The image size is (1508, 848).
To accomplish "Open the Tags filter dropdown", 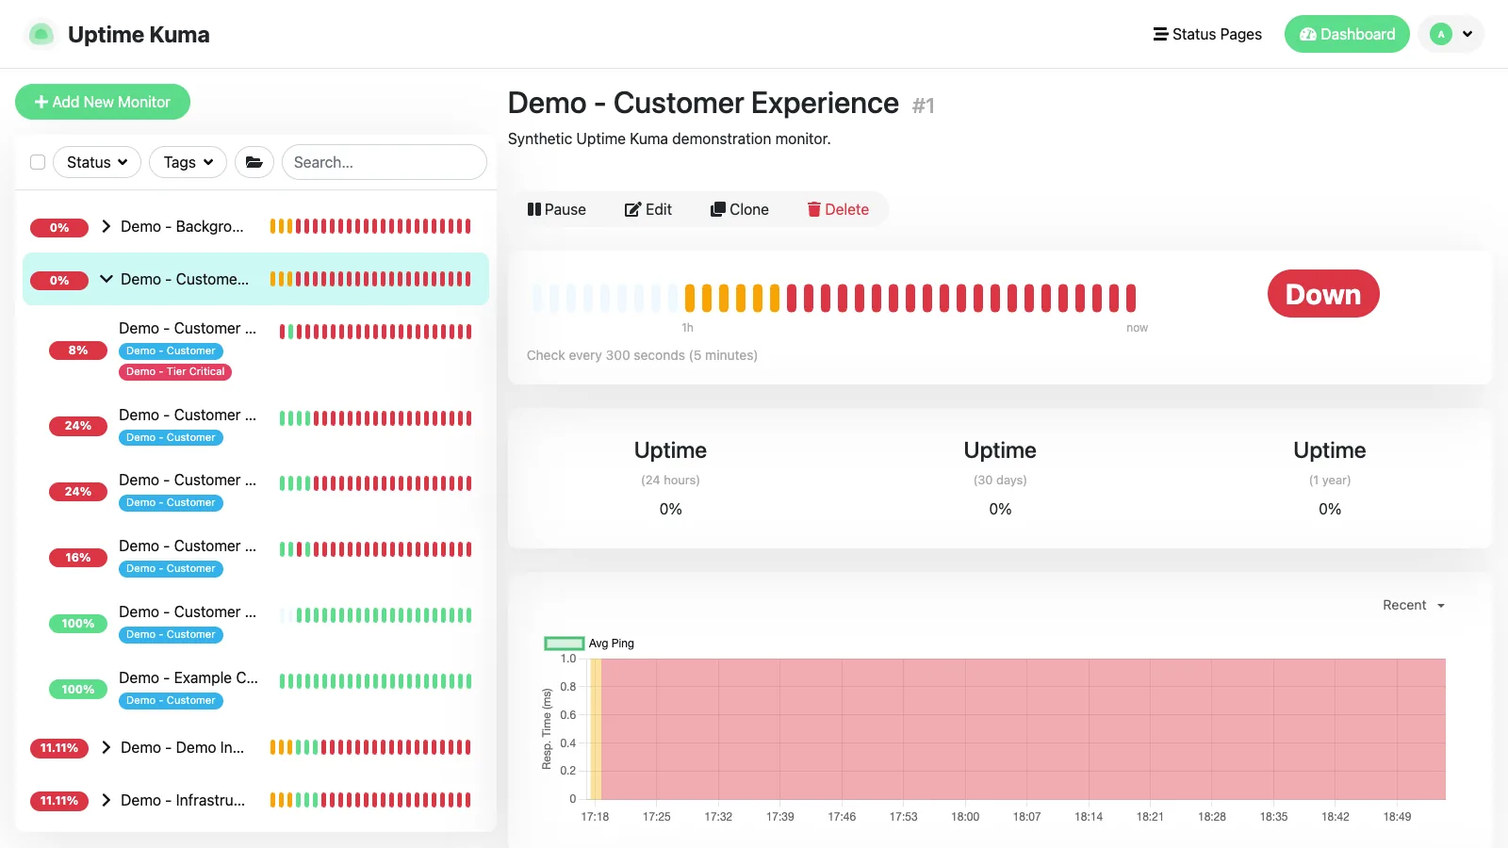I will (x=188, y=162).
